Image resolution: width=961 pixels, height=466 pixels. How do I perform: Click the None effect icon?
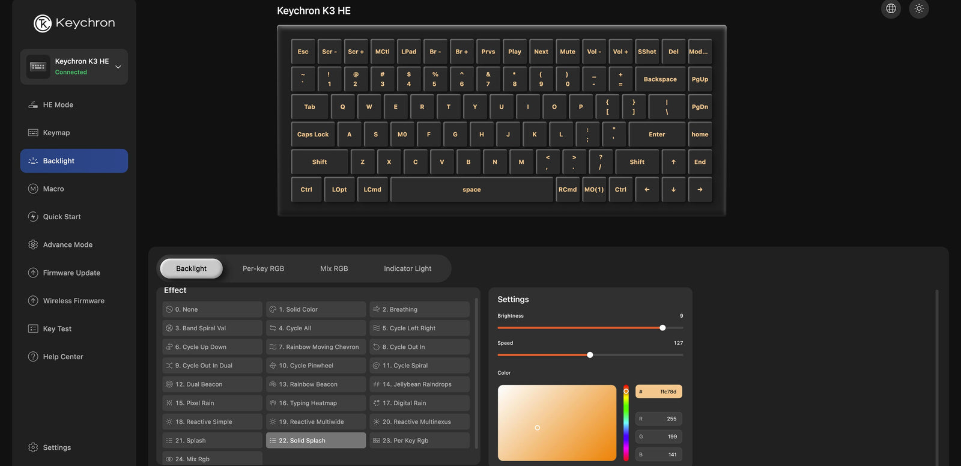169,309
